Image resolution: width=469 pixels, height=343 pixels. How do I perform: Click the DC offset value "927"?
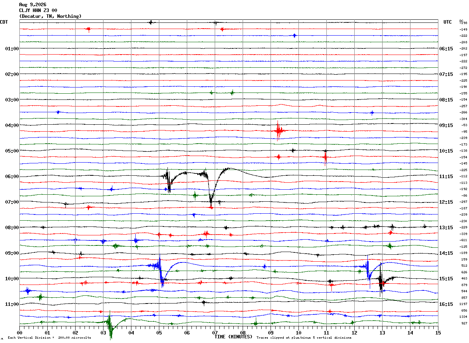pos(464,323)
